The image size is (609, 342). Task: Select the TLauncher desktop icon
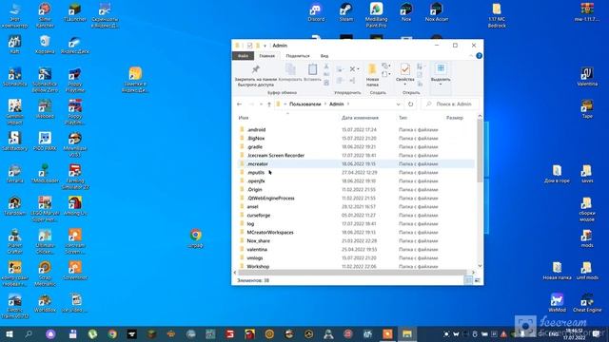74,12
